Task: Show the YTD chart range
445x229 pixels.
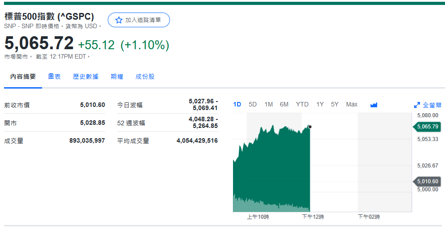Action: [302, 104]
